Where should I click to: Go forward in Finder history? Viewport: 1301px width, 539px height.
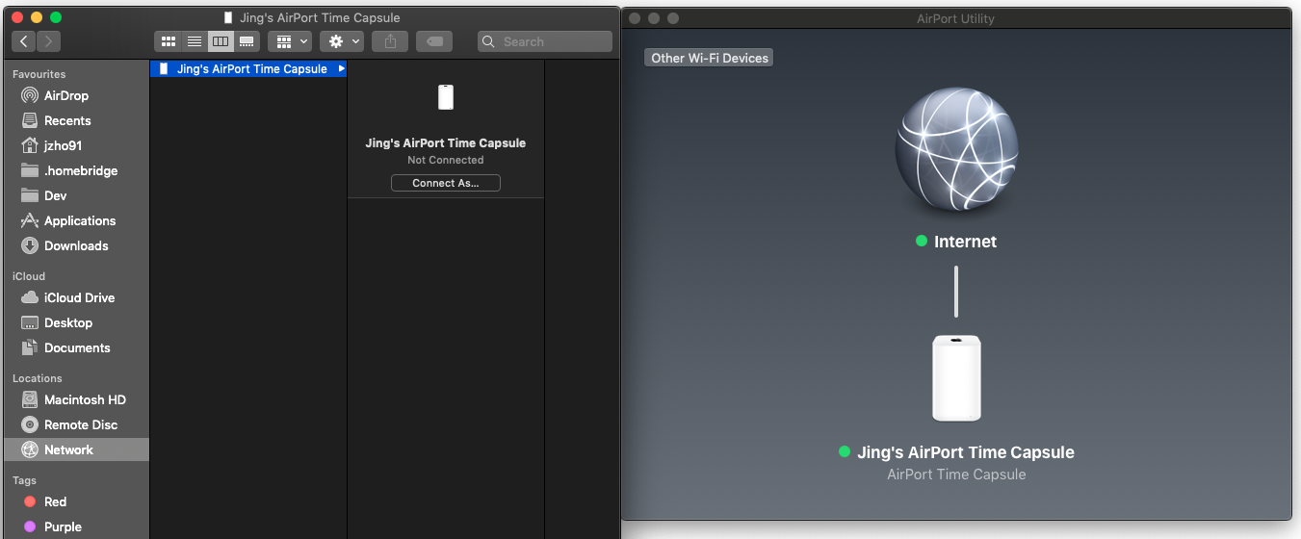pyautogui.click(x=48, y=41)
